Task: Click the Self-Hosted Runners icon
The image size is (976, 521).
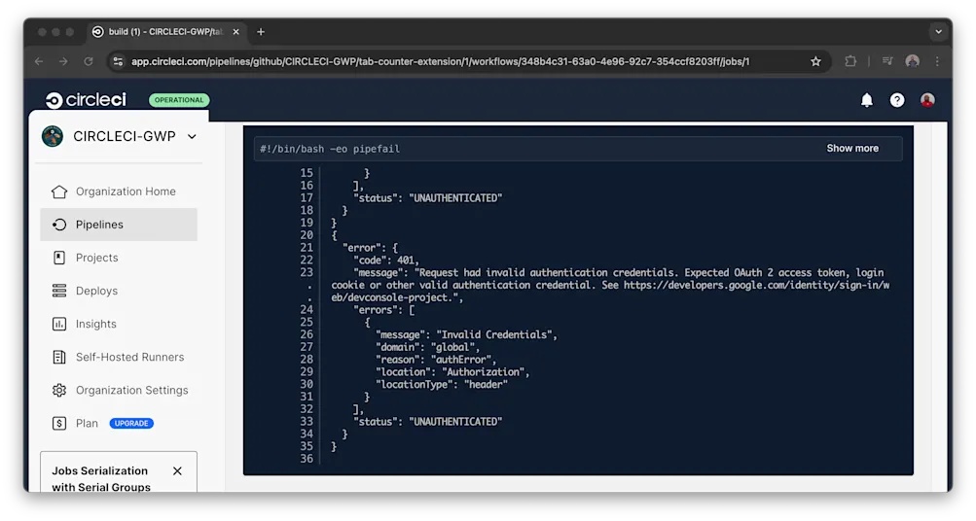Action: click(x=59, y=357)
